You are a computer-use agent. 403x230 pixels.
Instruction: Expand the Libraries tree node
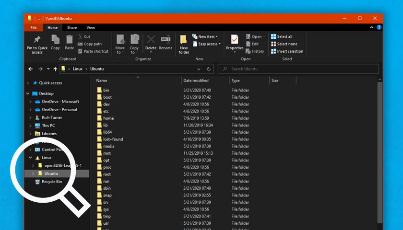click(x=30, y=134)
